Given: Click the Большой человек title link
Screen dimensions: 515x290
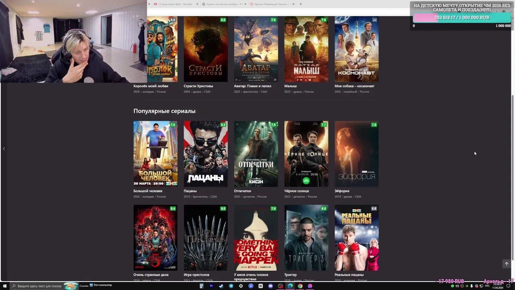Looking at the screenshot, I should pyautogui.click(x=148, y=191).
